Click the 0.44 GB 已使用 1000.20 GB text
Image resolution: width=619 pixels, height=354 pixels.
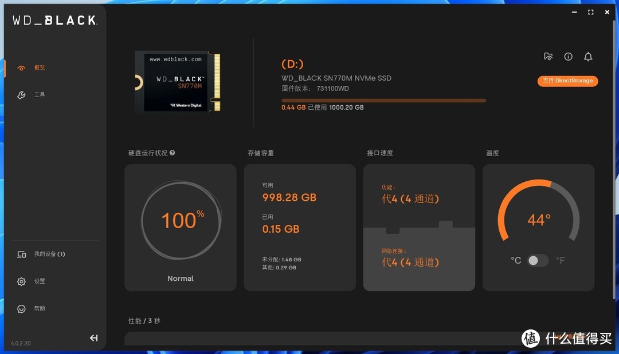[323, 107]
